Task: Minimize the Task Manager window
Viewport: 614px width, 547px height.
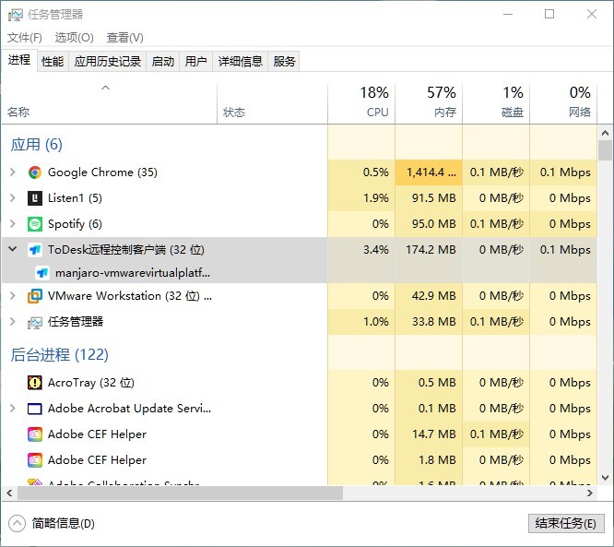Action: pyautogui.click(x=508, y=15)
